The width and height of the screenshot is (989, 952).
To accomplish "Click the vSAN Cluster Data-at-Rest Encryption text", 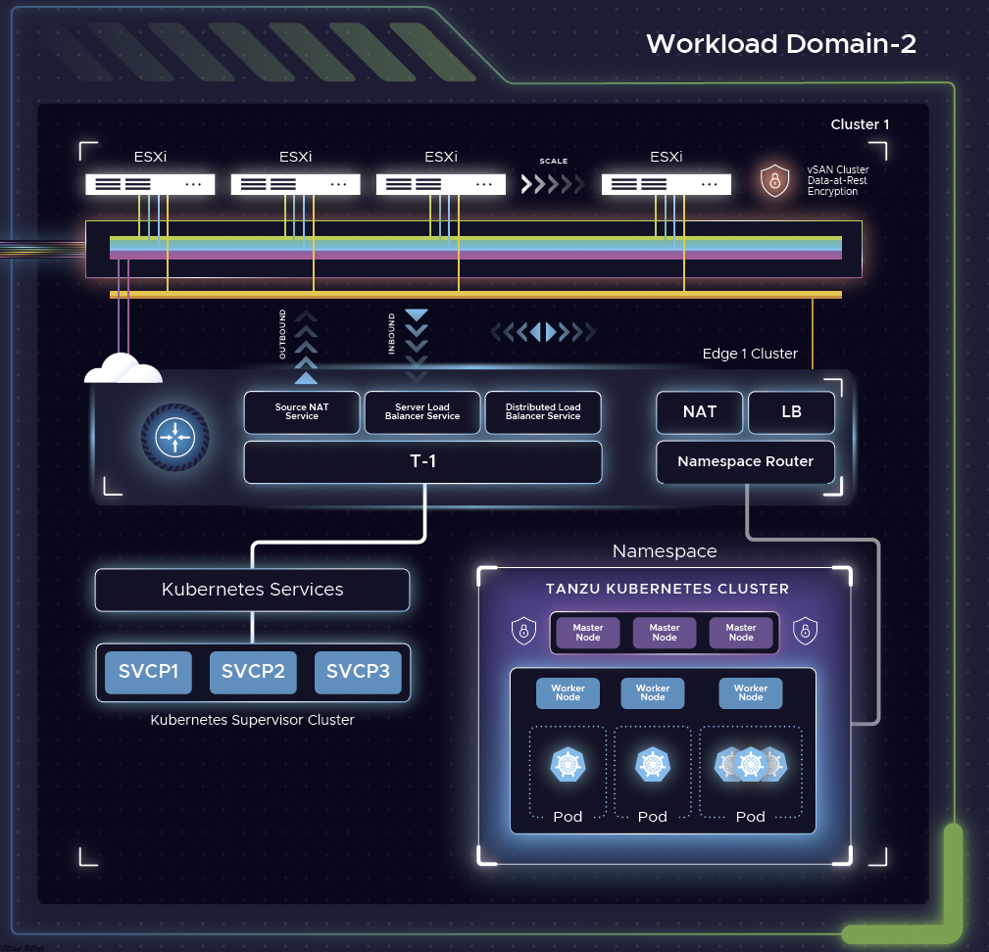I will 838,181.
